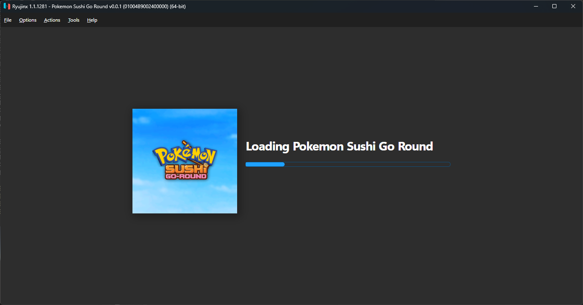This screenshot has width=583, height=305.
Task: Click the pink GO-ROUND text in game logo
Action: (186, 177)
